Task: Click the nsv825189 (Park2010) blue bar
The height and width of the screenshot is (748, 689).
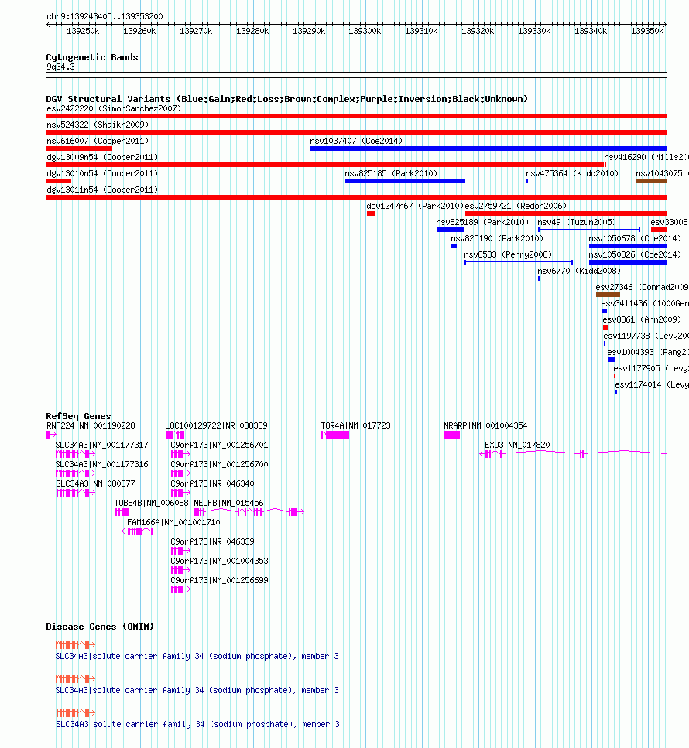Action: point(451,230)
